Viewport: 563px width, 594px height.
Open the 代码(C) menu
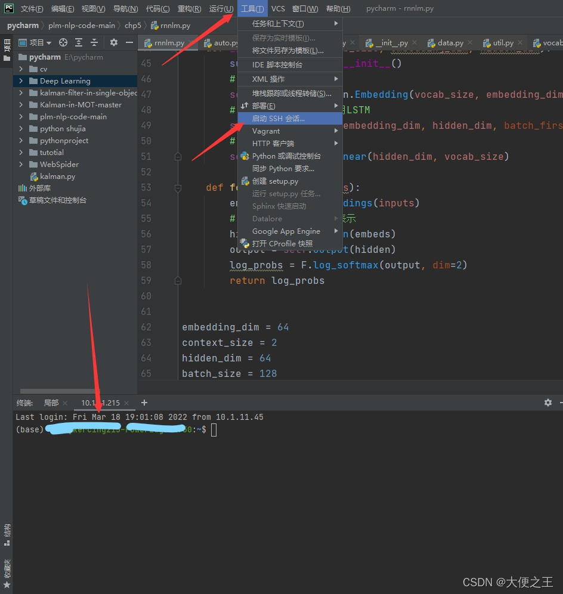click(157, 8)
